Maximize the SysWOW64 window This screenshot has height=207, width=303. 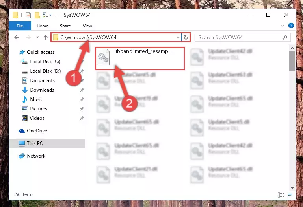tap(268, 15)
